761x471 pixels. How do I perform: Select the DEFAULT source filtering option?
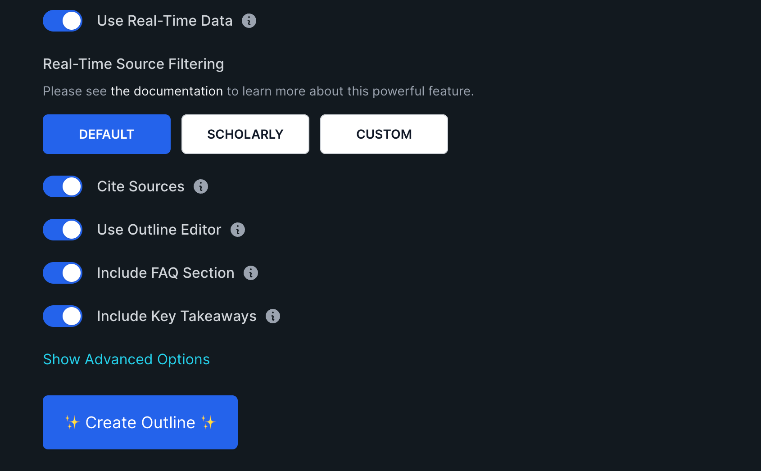(107, 134)
